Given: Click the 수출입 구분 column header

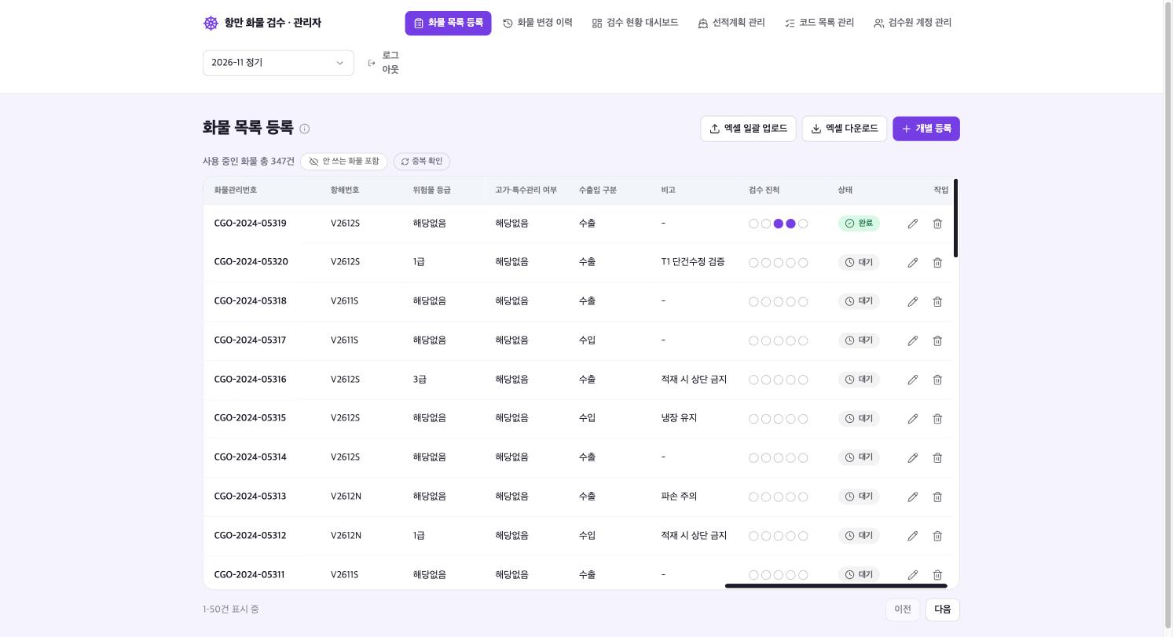Looking at the screenshot, I should tap(598, 191).
